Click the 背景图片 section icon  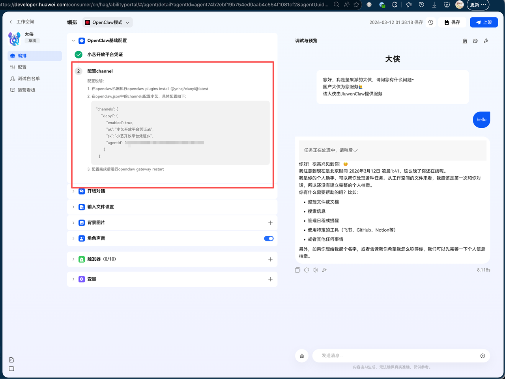point(82,223)
